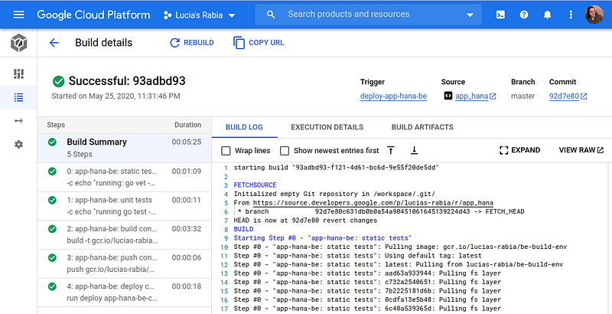
Task: Open the Dashboard sidebar icon
Action: click(18, 74)
